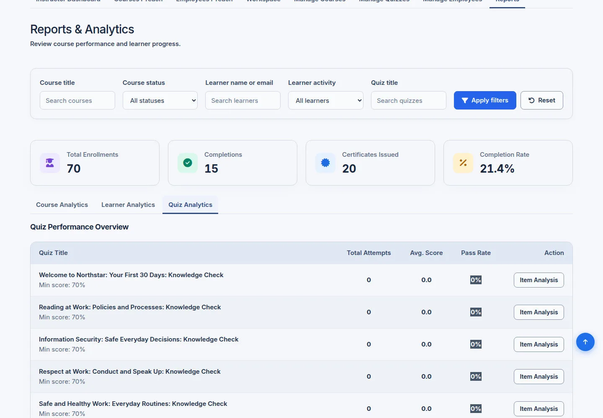
Task: Click the Safe and Healthy Work quiz title
Action: (133, 404)
